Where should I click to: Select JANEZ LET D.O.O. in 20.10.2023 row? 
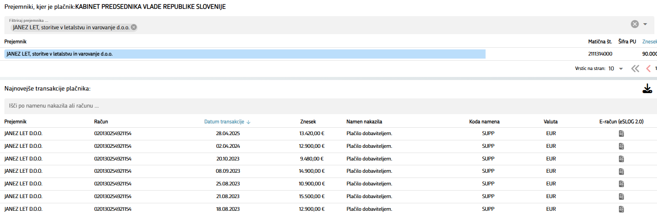23,159
